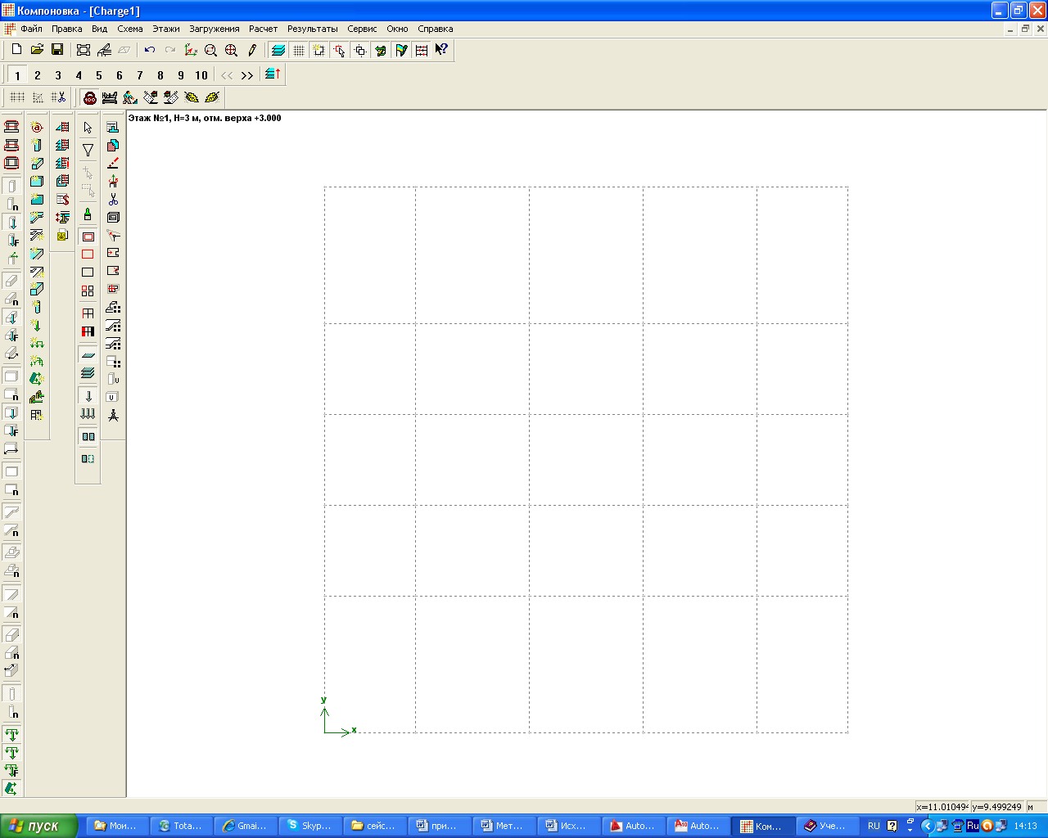
Task: Select the paint brush icon
Action: [x=88, y=214]
